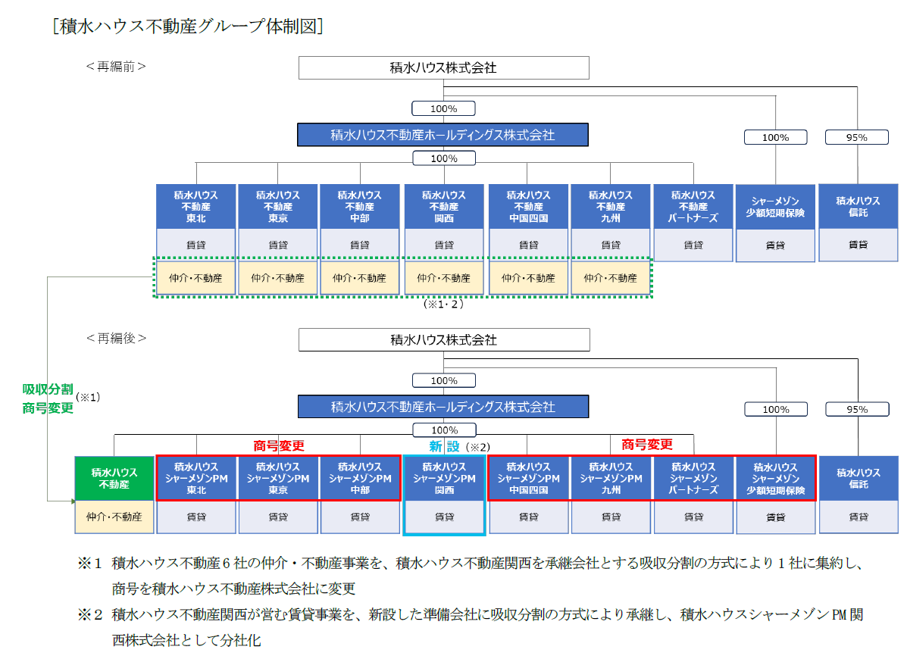Click 積水ハウス シャーメゾンPM 中国四国 box
The height and width of the screenshot is (656, 907).
point(529,479)
